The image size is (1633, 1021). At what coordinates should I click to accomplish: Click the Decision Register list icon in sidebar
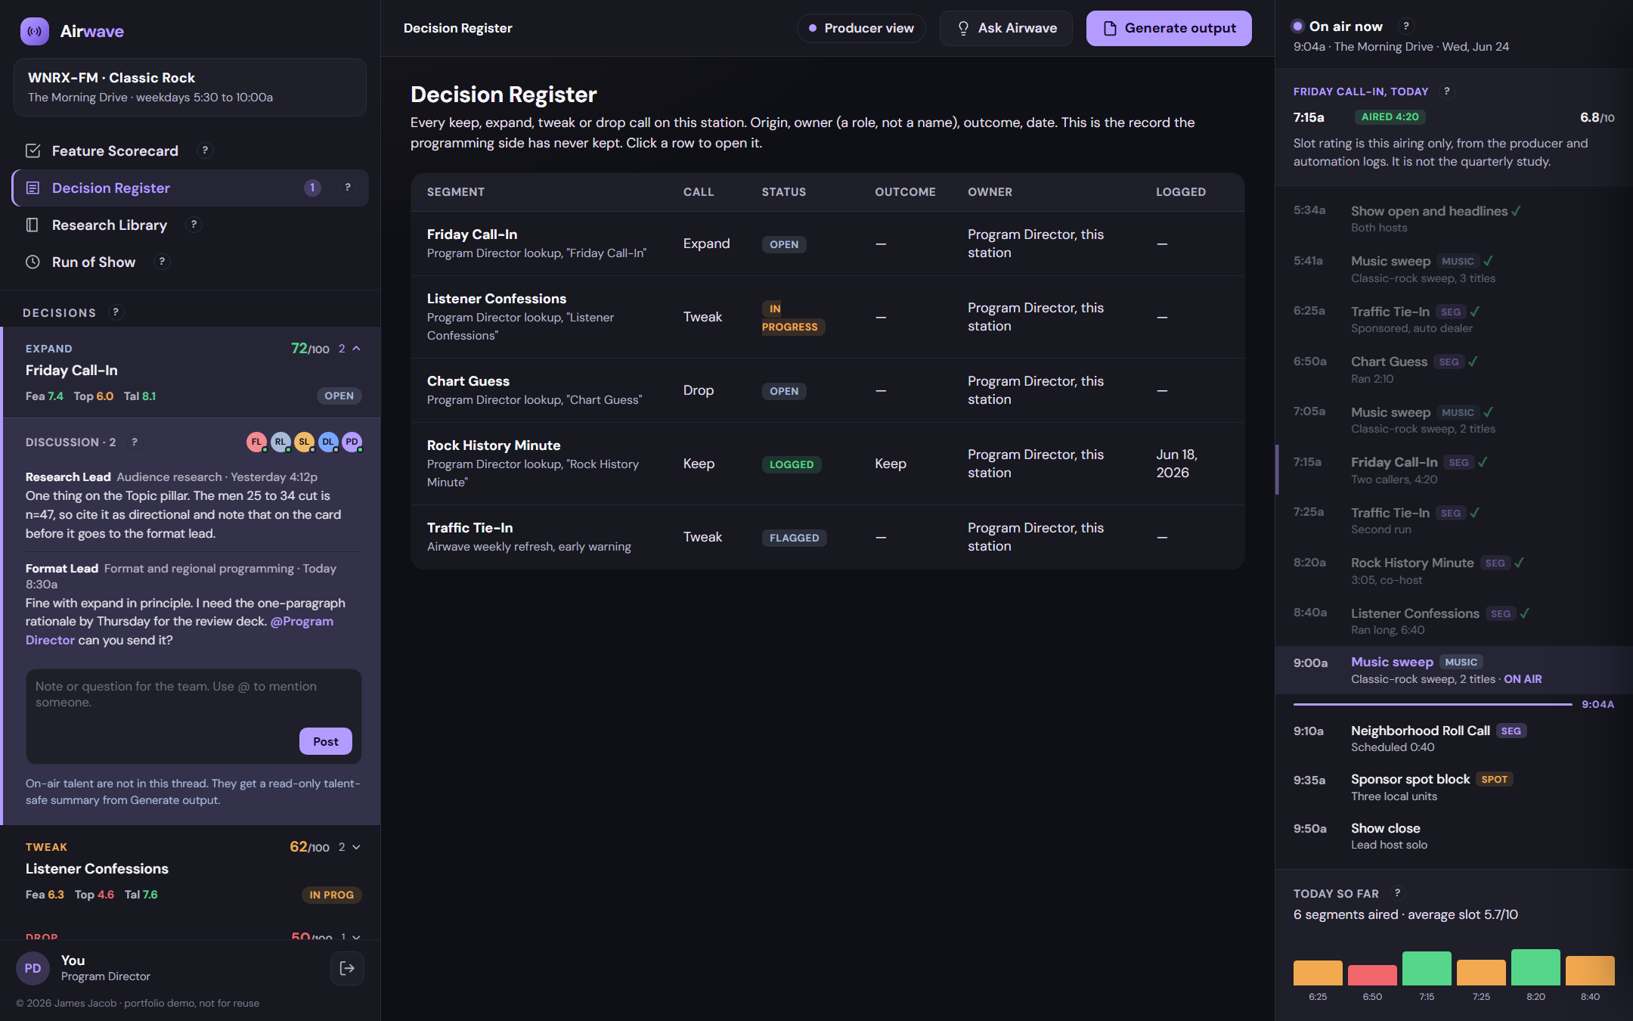[x=33, y=188]
